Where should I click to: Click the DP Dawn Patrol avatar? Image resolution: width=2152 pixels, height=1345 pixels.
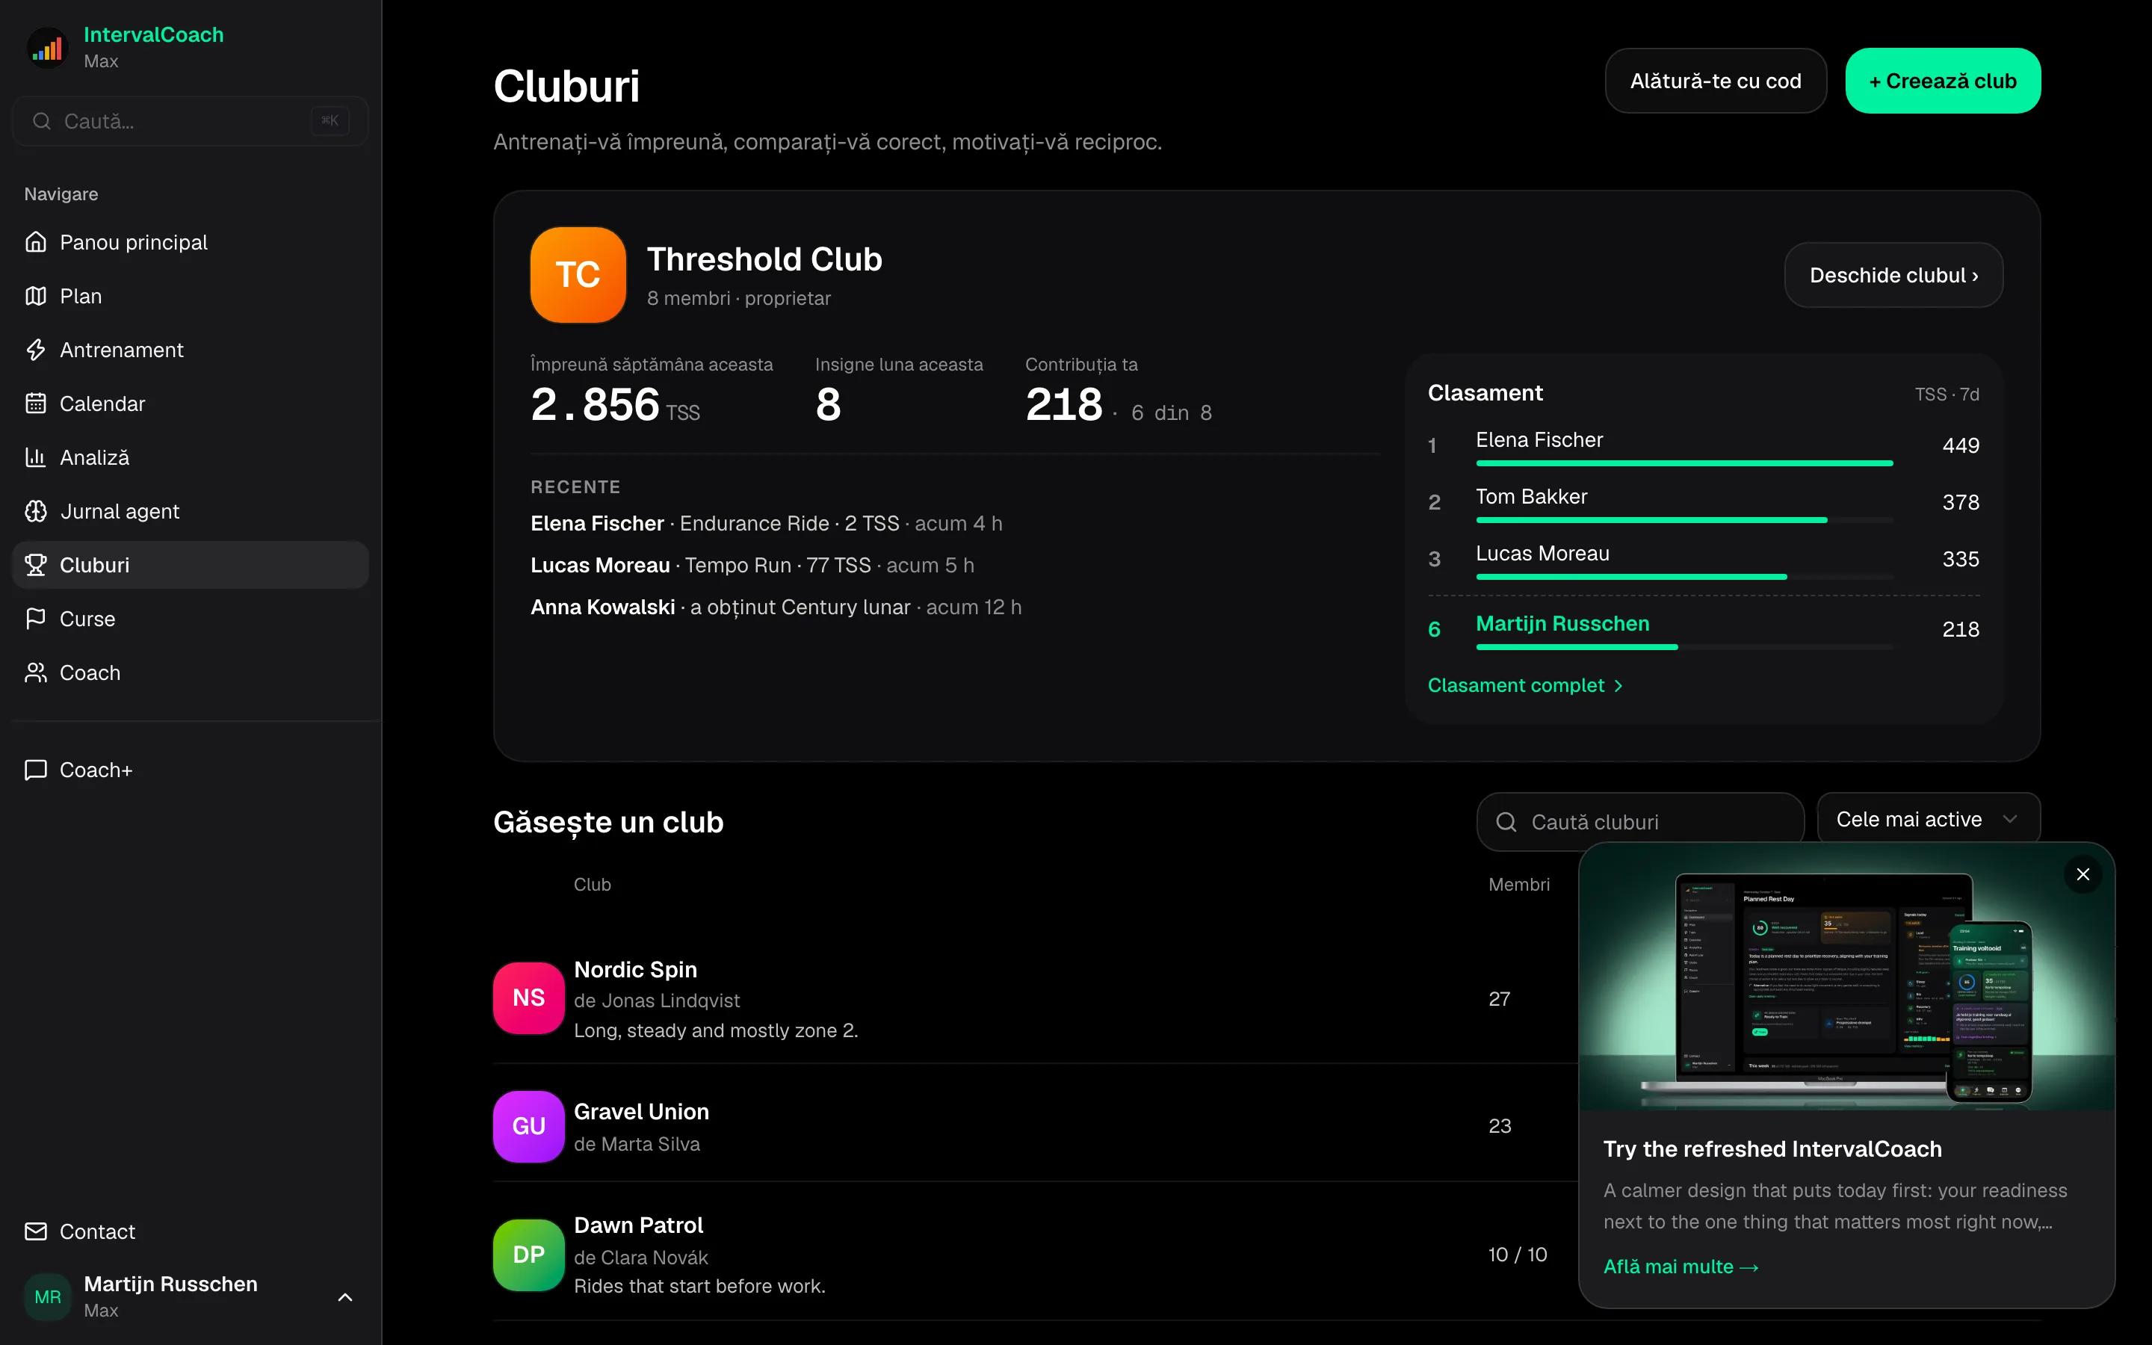pyautogui.click(x=528, y=1255)
